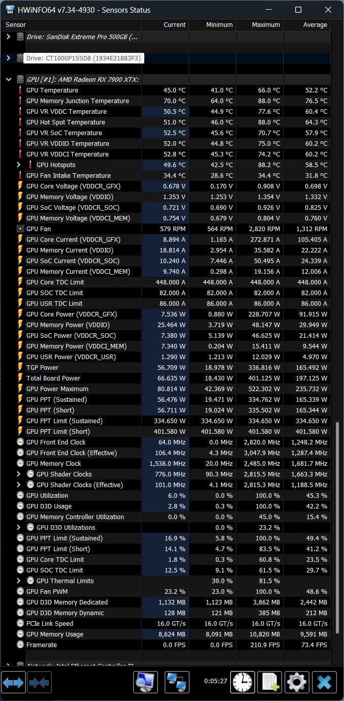Screen dimensions: 344x701
Task: Click the drive icon beside SanDisk Extreme Pro
Action: (x=20, y=37)
